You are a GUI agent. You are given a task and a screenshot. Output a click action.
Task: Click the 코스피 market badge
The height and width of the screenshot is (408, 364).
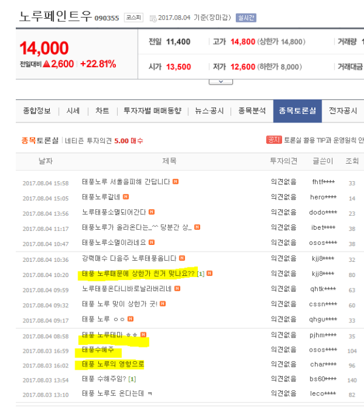coord(133,18)
